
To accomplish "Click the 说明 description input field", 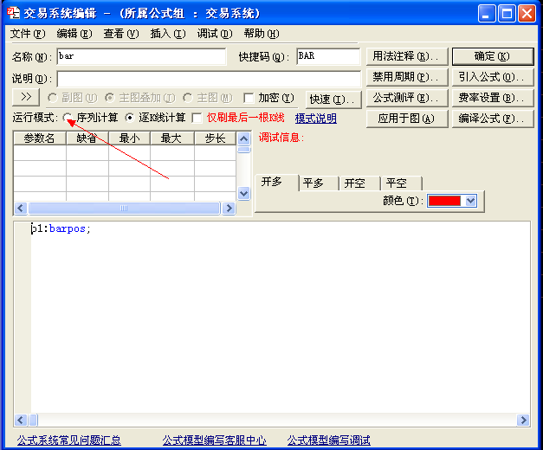I will tap(209, 79).
